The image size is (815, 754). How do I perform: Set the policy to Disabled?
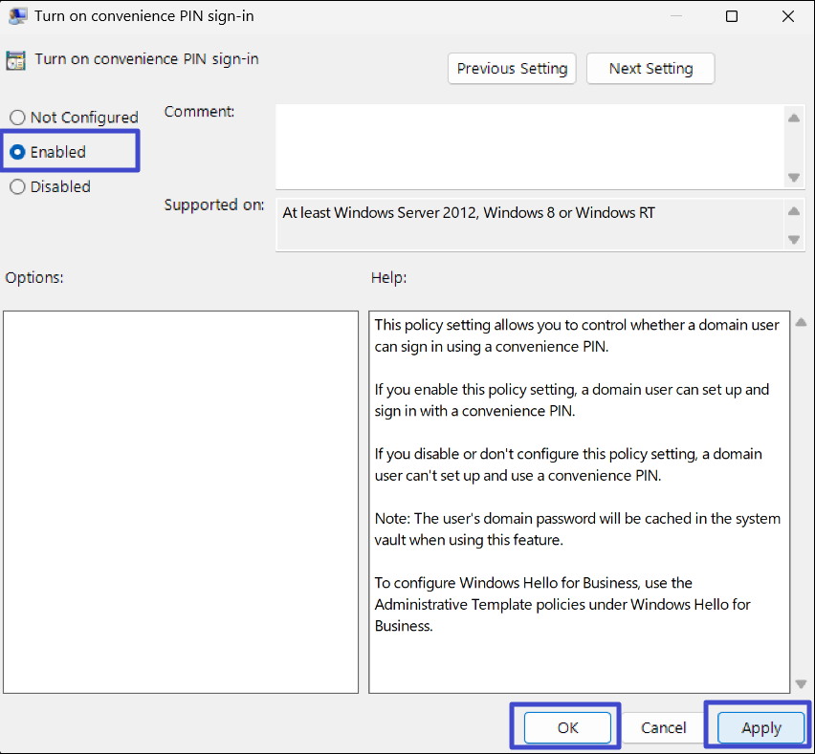pos(17,187)
